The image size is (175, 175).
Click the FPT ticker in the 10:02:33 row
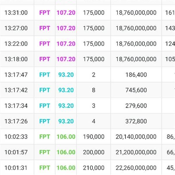pos(45,136)
